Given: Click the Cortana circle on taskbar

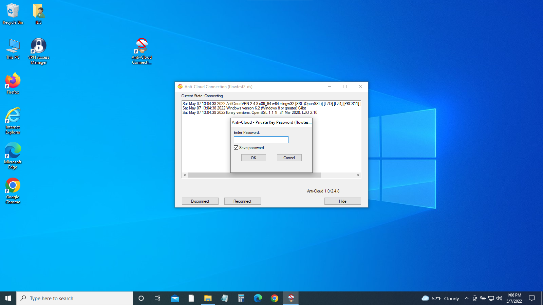Looking at the screenshot, I should coord(141,298).
